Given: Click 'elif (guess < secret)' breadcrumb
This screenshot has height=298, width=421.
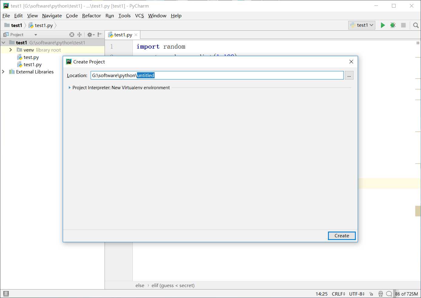Looking at the screenshot, I should [x=173, y=286].
